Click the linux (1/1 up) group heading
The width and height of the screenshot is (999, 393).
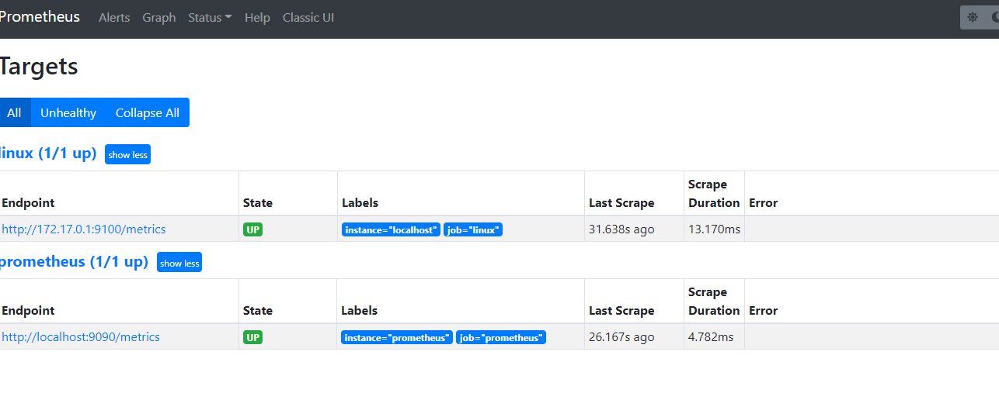(48, 153)
